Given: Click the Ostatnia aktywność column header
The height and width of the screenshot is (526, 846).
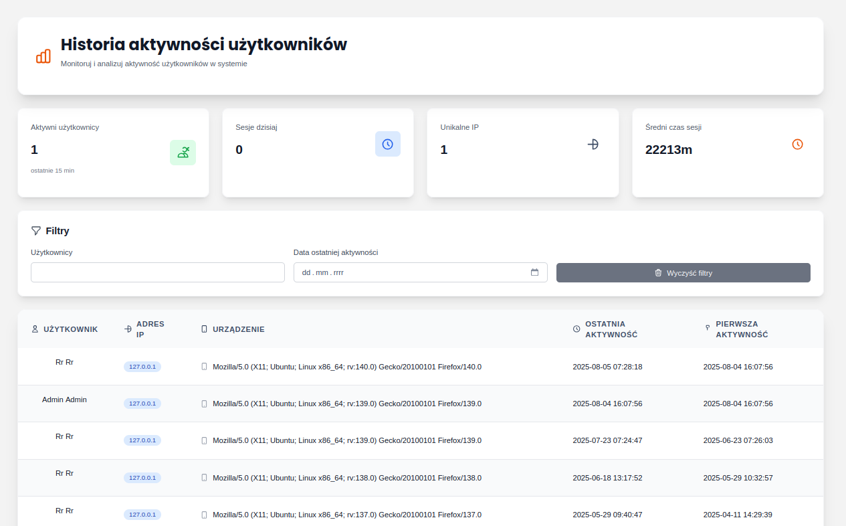Looking at the screenshot, I should (x=611, y=329).
